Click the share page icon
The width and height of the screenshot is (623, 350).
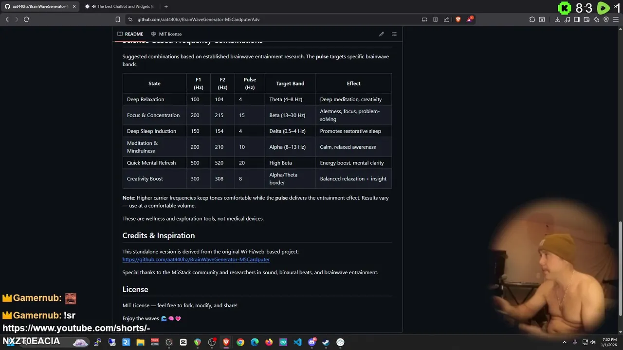pyautogui.click(x=446, y=19)
